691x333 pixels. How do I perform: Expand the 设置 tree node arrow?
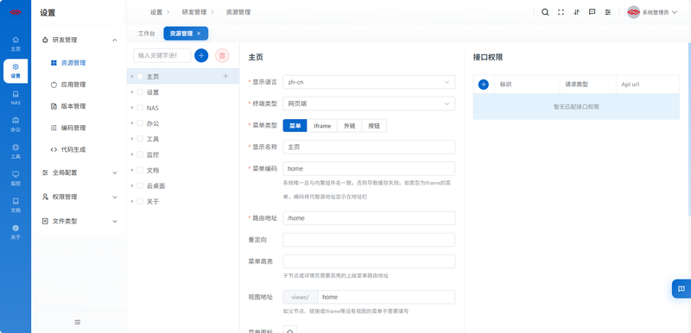pos(132,92)
